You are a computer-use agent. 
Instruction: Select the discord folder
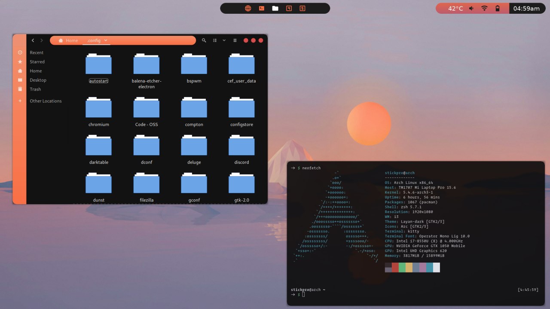pos(242,150)
